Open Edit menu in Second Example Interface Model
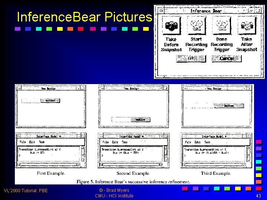 (115, 142)
